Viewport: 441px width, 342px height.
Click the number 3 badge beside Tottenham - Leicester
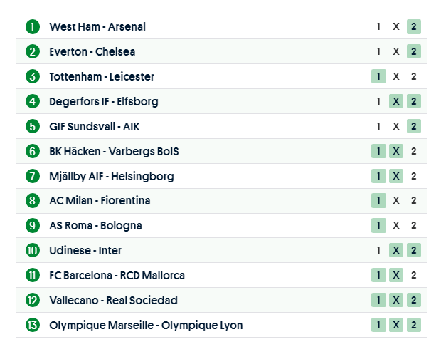33,77
